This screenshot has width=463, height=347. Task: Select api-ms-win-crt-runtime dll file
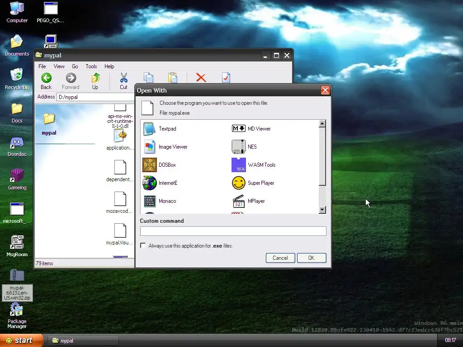pyautogui.click(x=120, y=117)
